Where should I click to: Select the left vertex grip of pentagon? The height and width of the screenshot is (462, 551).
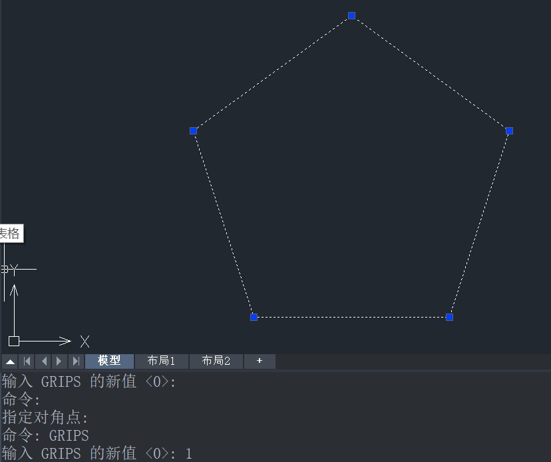[193, 130]
